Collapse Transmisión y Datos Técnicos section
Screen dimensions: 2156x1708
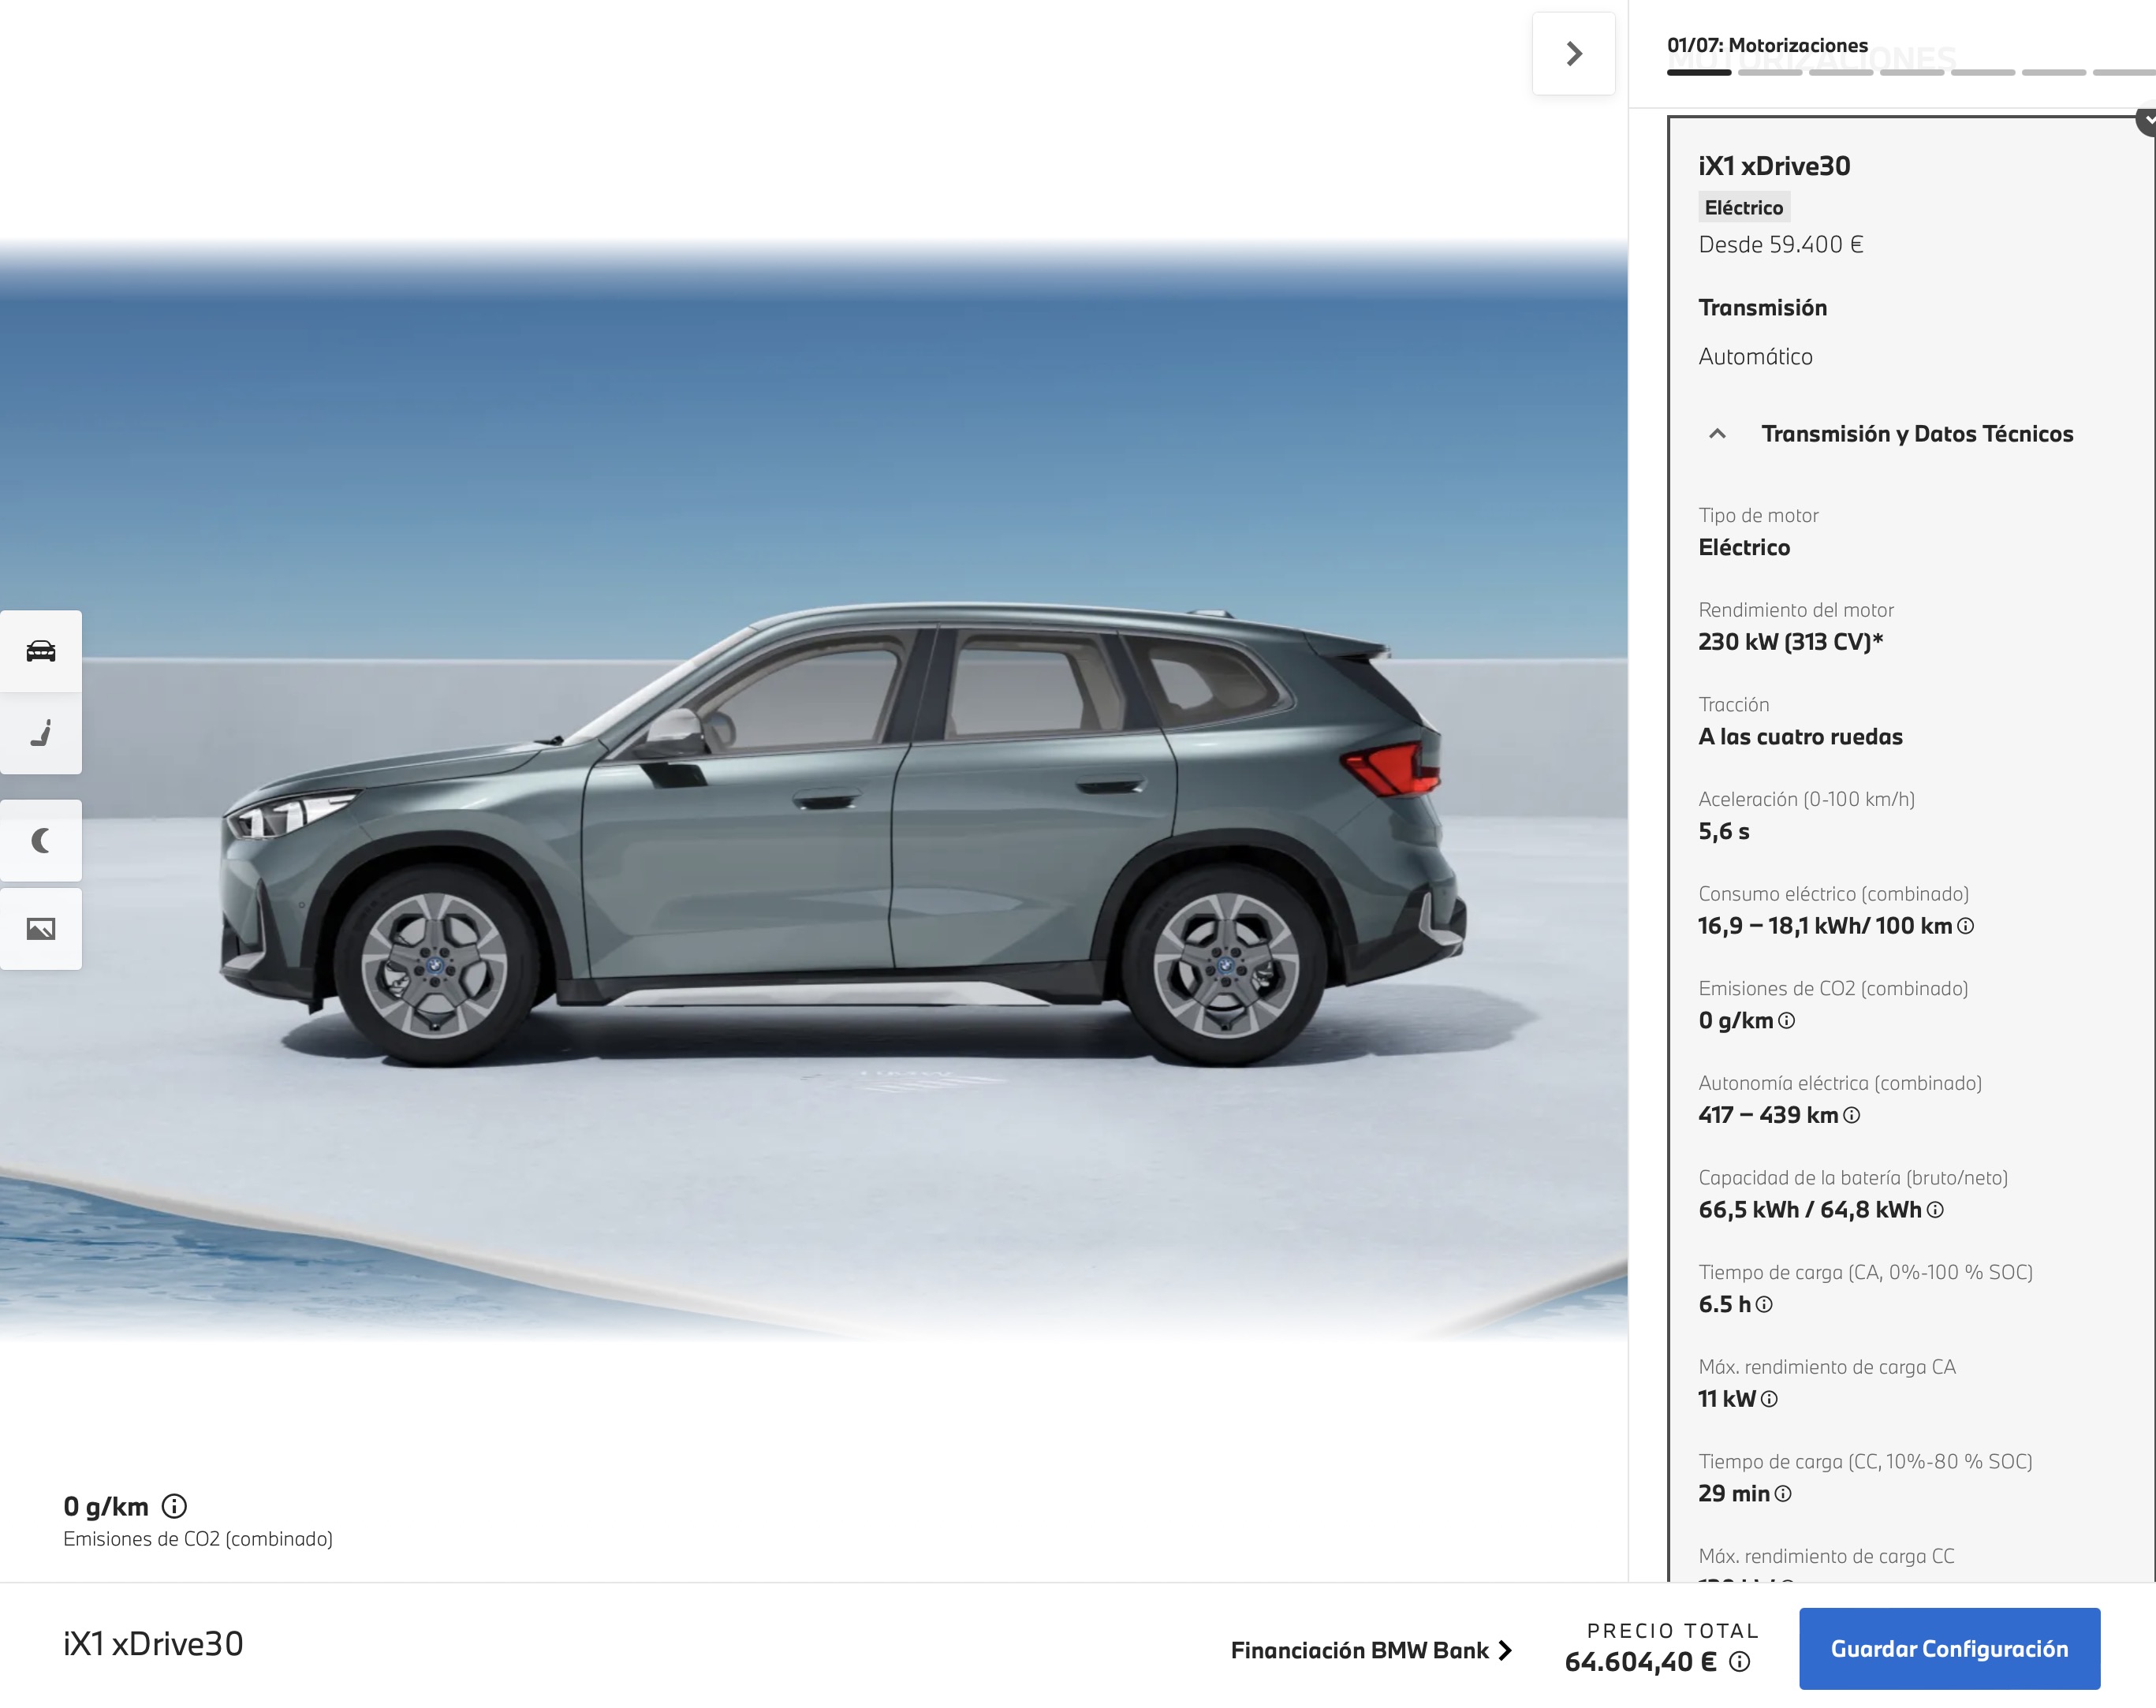[1717, 434]
